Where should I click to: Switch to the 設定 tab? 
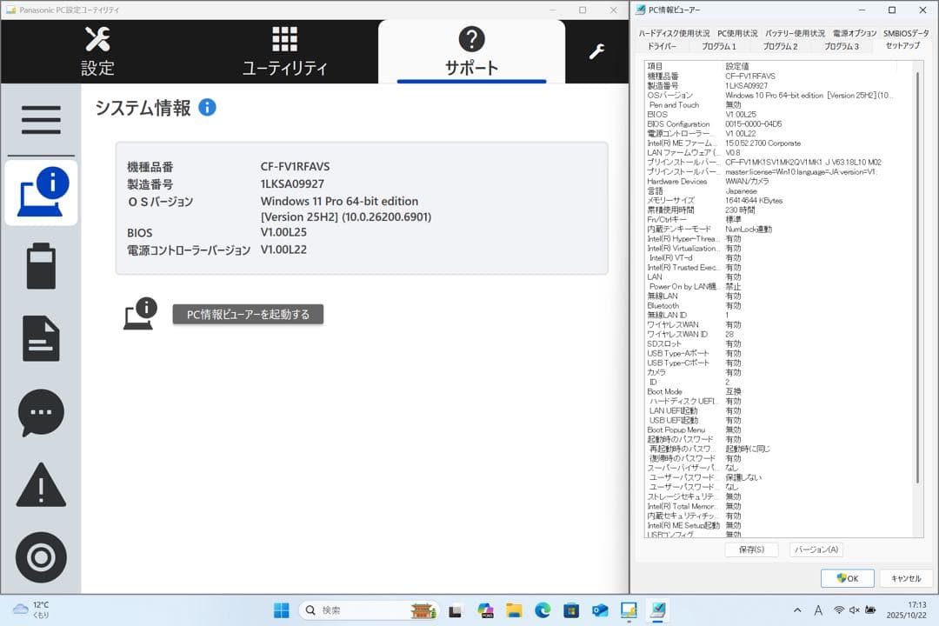coord(97,51)
